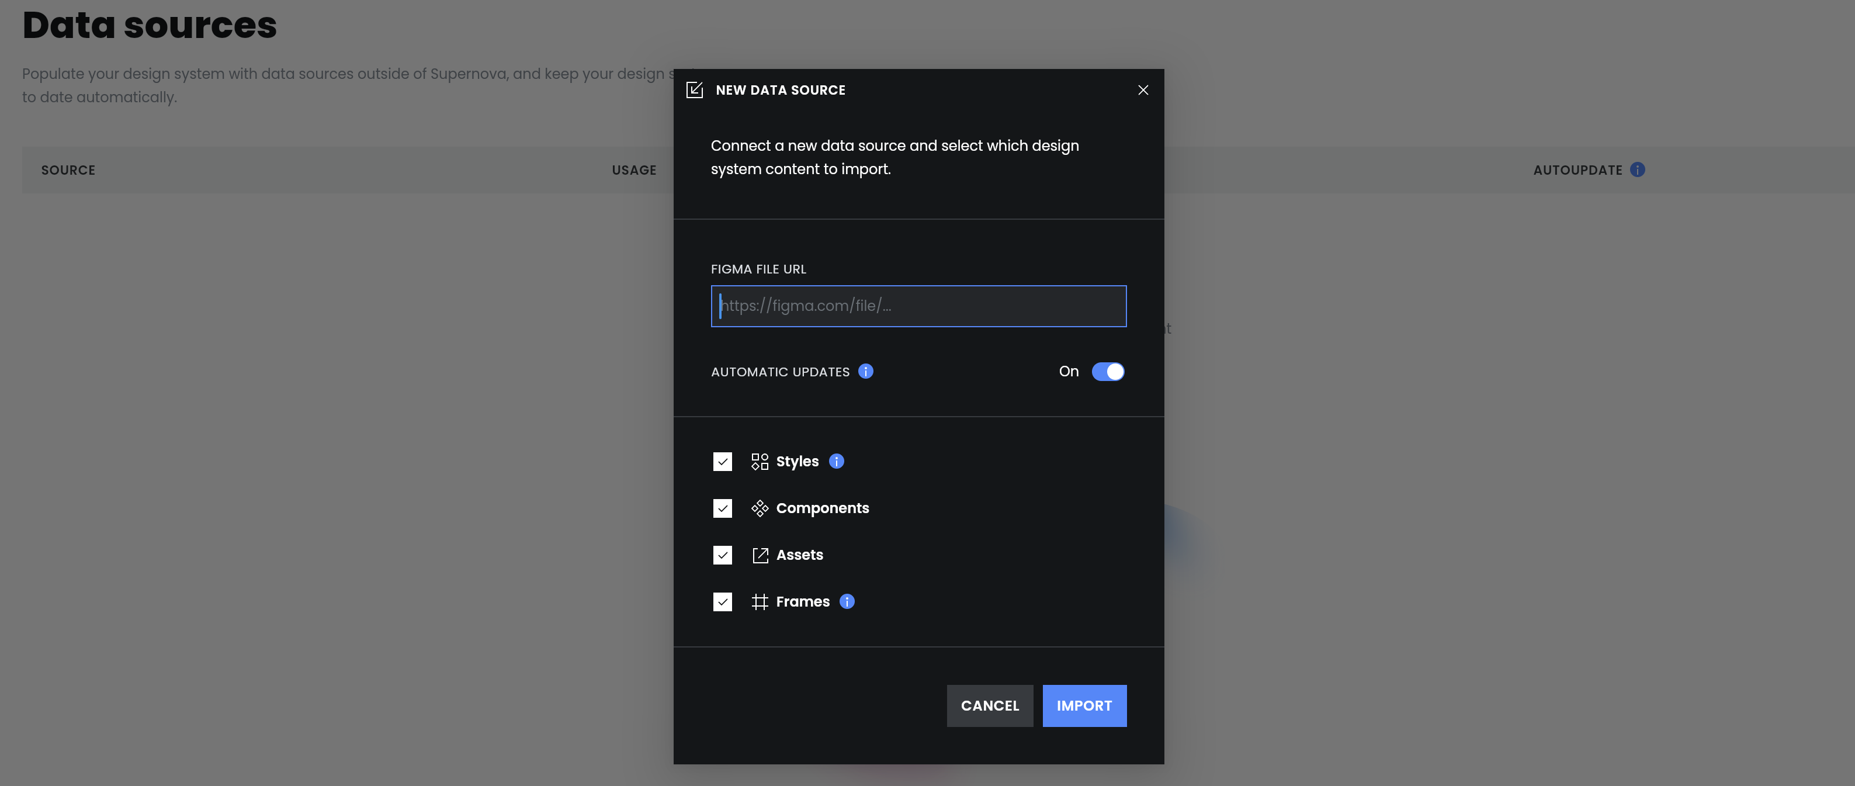Image resolution: width=1855 pixels, height=786 pixels.
Task: Uncheck the Assets checkbox
Action: pos(722,555)
